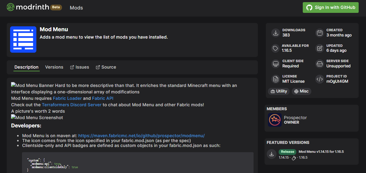Open the Issues external tab
The height and width of the screenshot is (173, 366).
coord(80,67)
